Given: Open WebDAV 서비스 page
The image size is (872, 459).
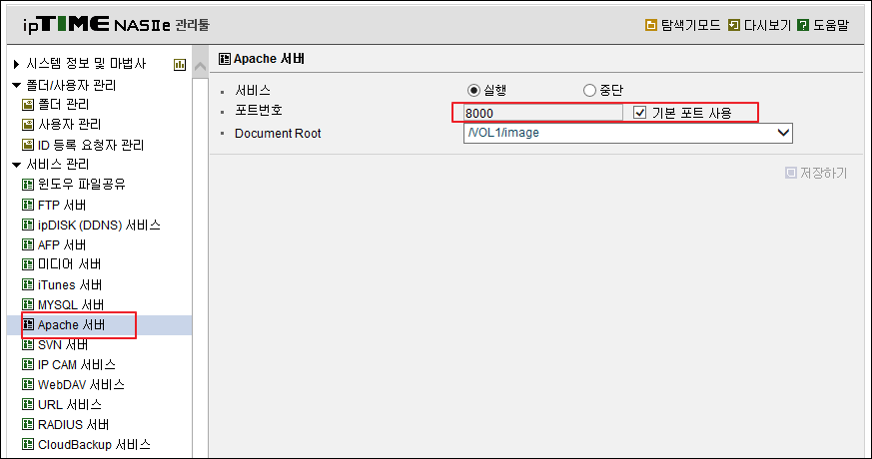Looking at the screenshot, I should 81,384.
